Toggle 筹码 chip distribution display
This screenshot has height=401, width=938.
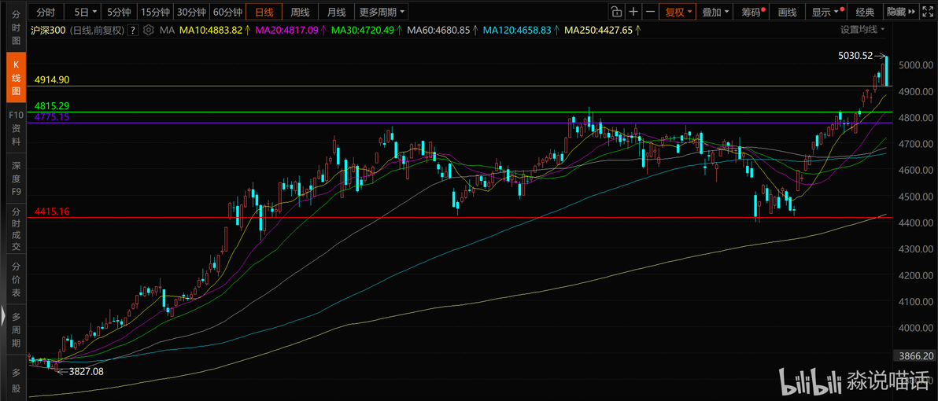click(x=752, y=12)
